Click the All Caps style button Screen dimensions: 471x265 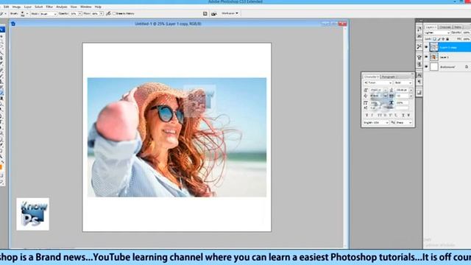(x=380, y=115)
